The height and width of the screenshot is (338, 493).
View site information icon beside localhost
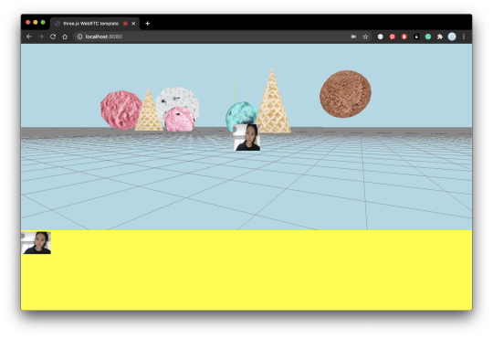pos(79,37)
